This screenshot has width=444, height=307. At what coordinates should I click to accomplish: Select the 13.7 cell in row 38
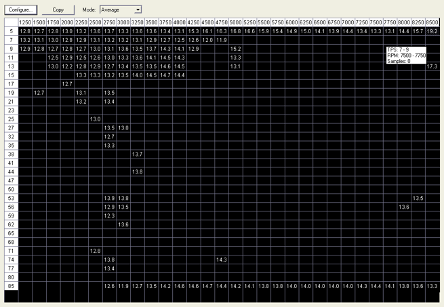point(137,155)
